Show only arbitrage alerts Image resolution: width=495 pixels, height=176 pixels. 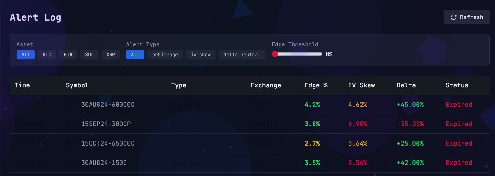click(165, 55)
